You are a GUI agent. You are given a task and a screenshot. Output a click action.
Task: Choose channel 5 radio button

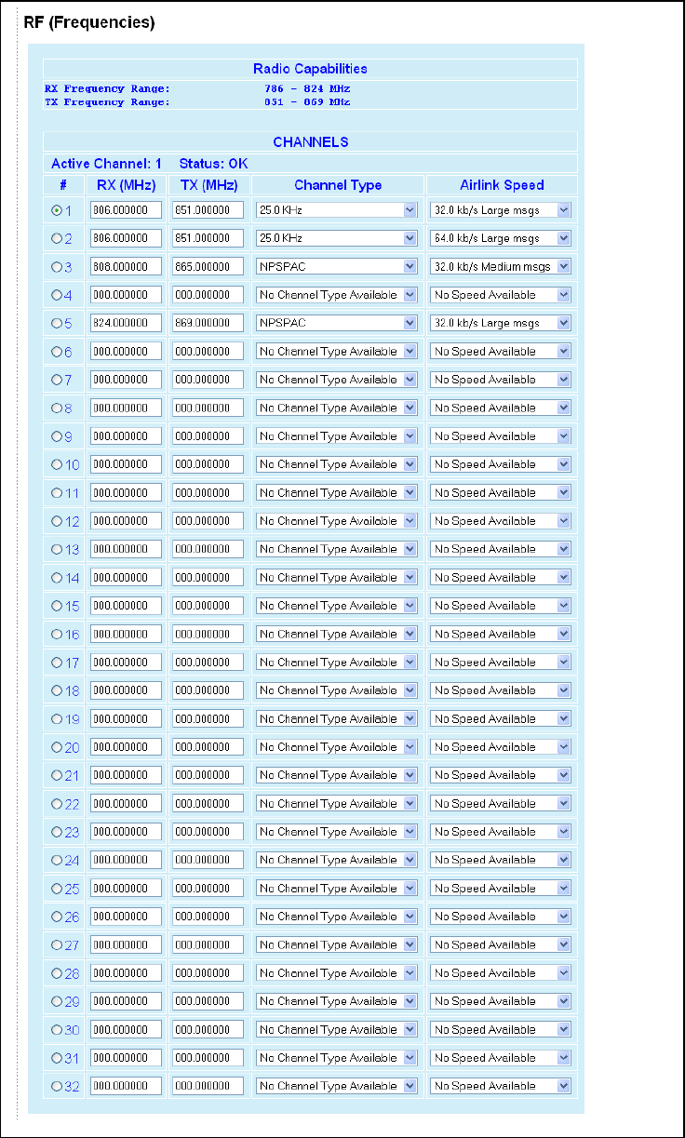[x=56, y=324]
